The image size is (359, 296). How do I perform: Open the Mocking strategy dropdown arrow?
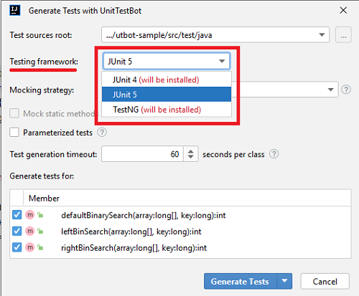tap(331, 90)
